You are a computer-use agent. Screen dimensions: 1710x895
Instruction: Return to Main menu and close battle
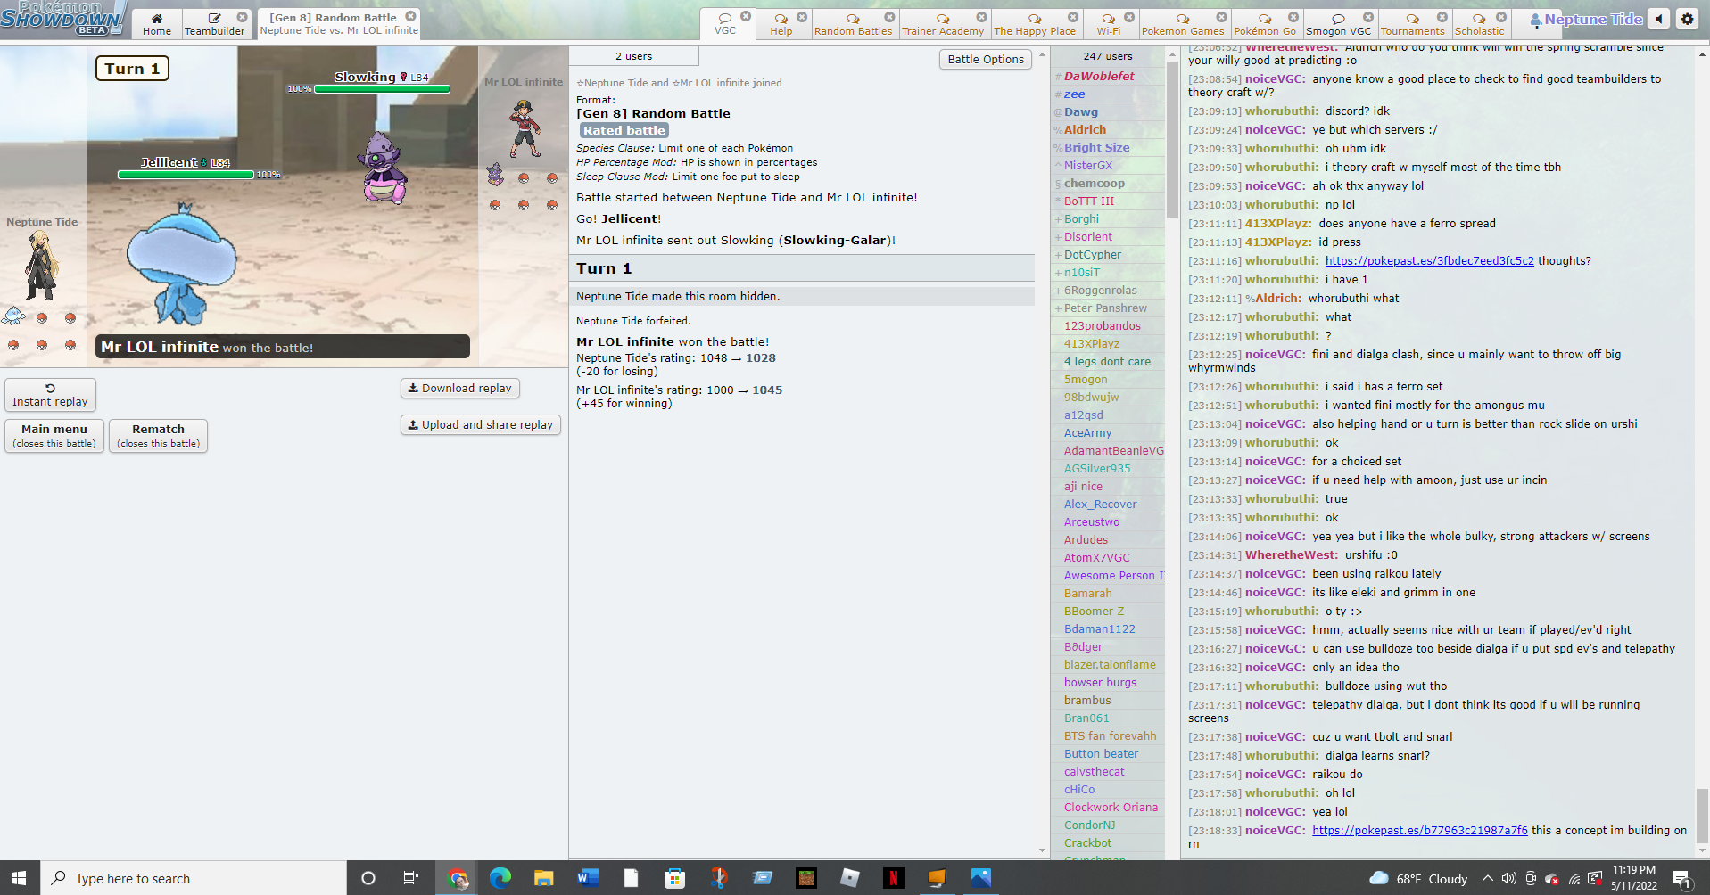click(x=54, y=436)
